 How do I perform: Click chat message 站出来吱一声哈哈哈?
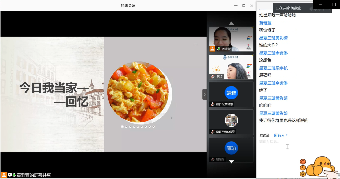(278, 15)
